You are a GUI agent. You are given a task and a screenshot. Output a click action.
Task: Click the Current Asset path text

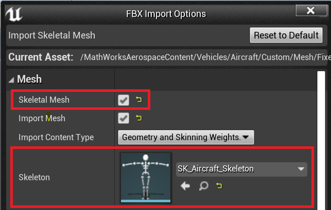pyautogui.click(x=205, y=58)
